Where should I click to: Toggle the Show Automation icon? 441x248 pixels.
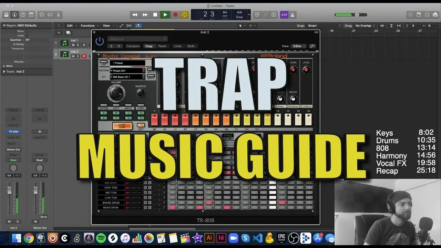coord(121,25)
